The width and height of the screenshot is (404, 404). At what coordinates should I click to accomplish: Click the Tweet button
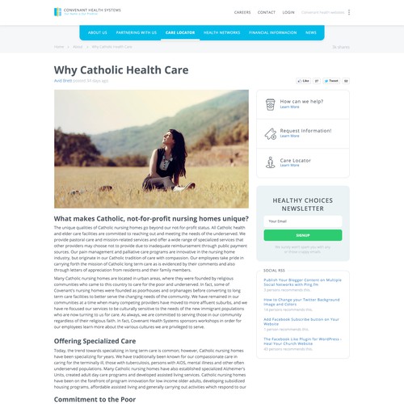click(331, 81)
